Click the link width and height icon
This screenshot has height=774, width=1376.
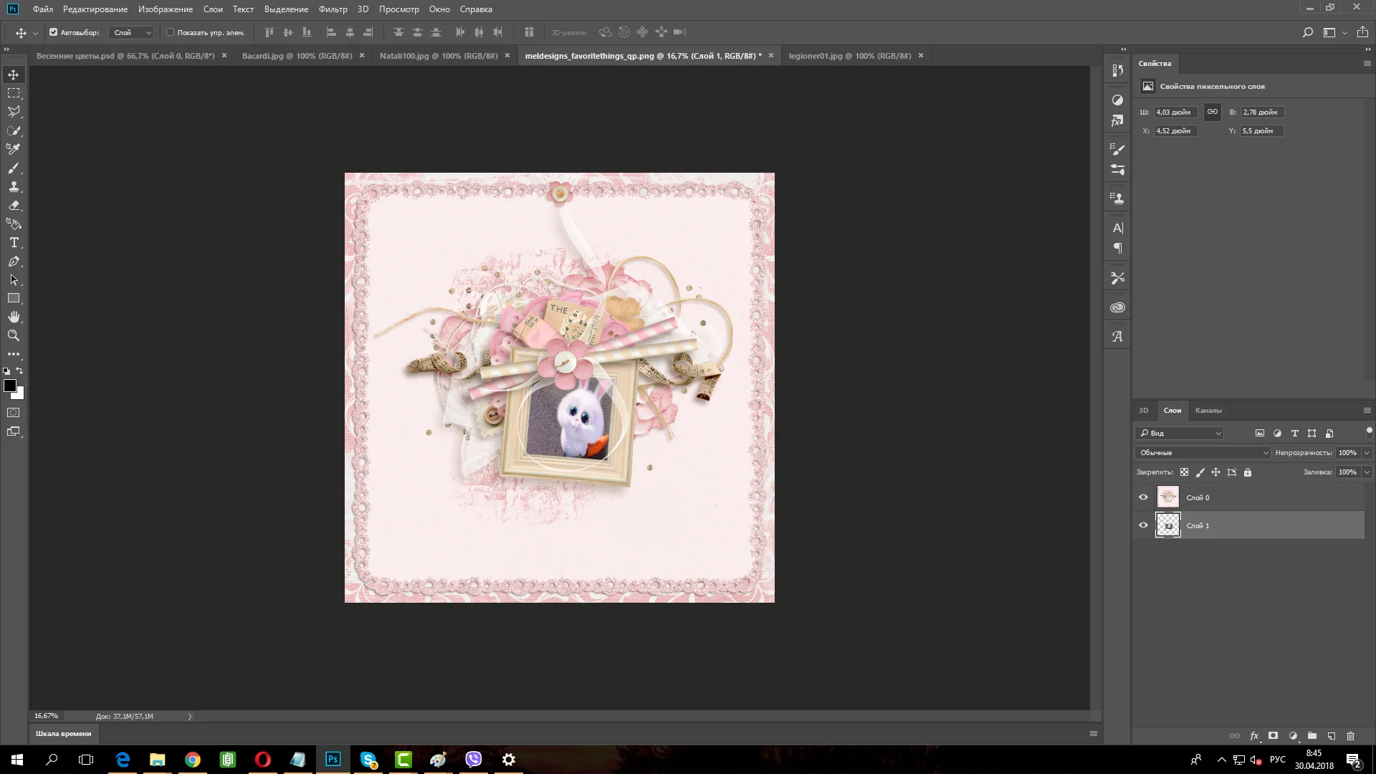pyautogui.click(x=1212, y=112)
